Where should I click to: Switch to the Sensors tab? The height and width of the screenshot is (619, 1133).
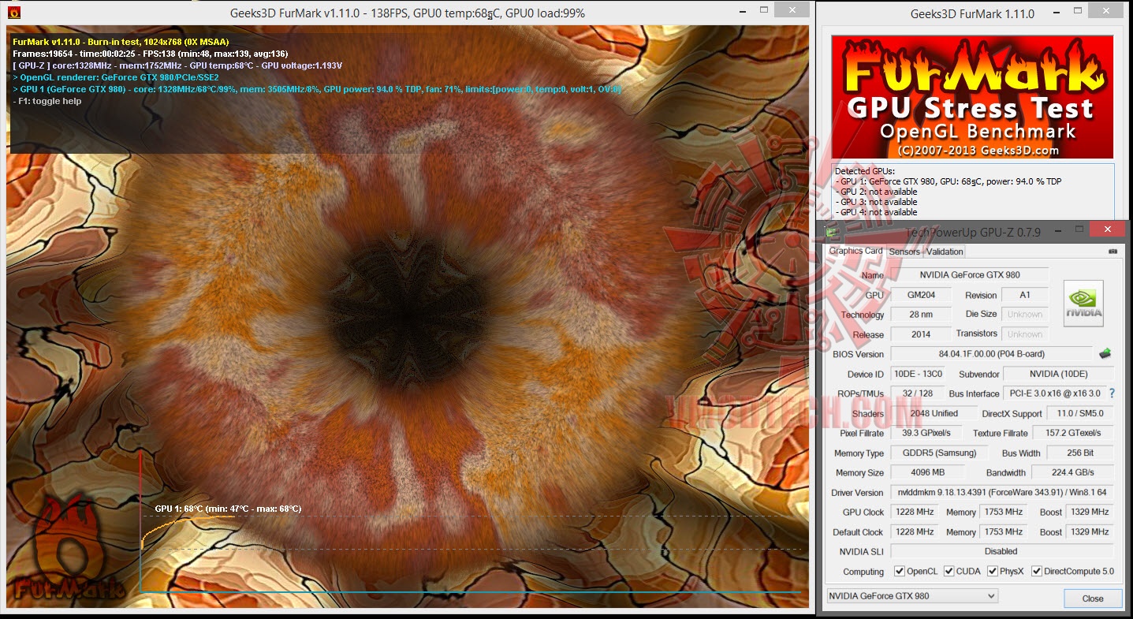[x=904, y=252]
